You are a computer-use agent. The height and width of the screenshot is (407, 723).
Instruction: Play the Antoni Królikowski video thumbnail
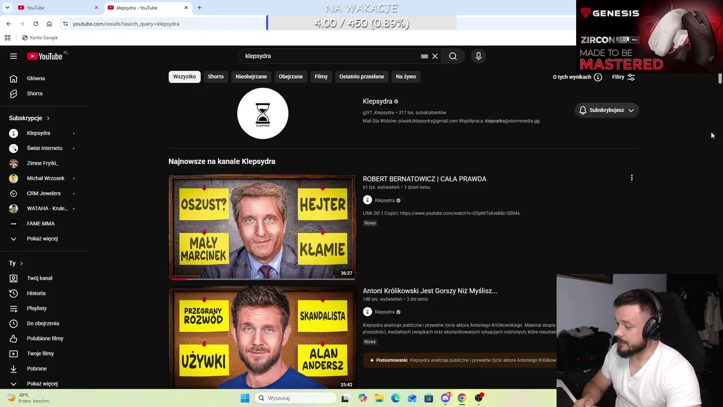[262, 338]
